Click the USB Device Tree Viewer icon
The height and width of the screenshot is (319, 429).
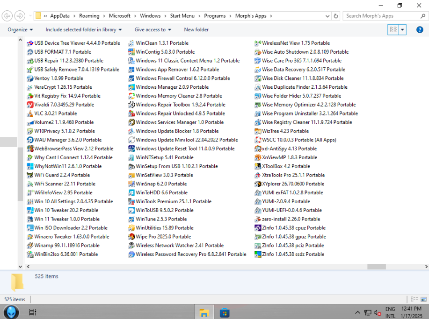pyautogui.click(x=30, y=43)
